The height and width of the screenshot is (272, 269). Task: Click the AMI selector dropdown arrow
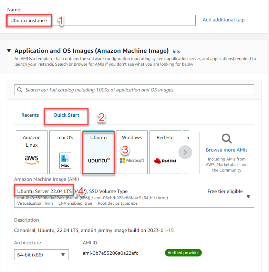[248, 197]
